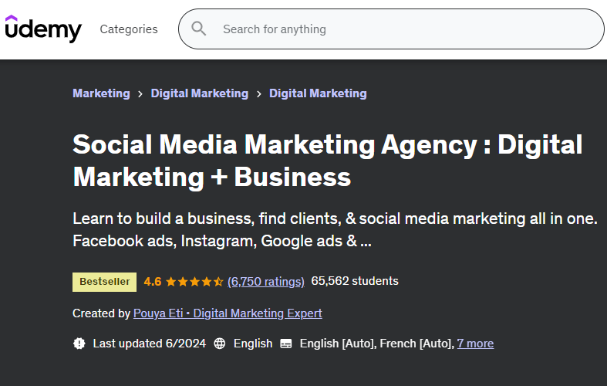Click the Udemy logo

[x=43, y=29]
